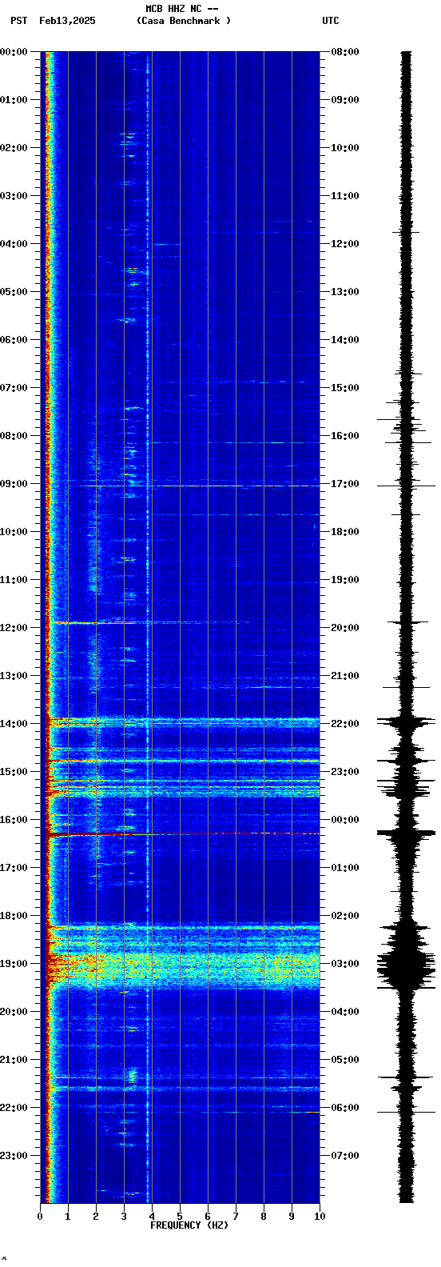Click the UTC time label 03:00
Viewport: 441px width, 1267px height.
point(345,964)
